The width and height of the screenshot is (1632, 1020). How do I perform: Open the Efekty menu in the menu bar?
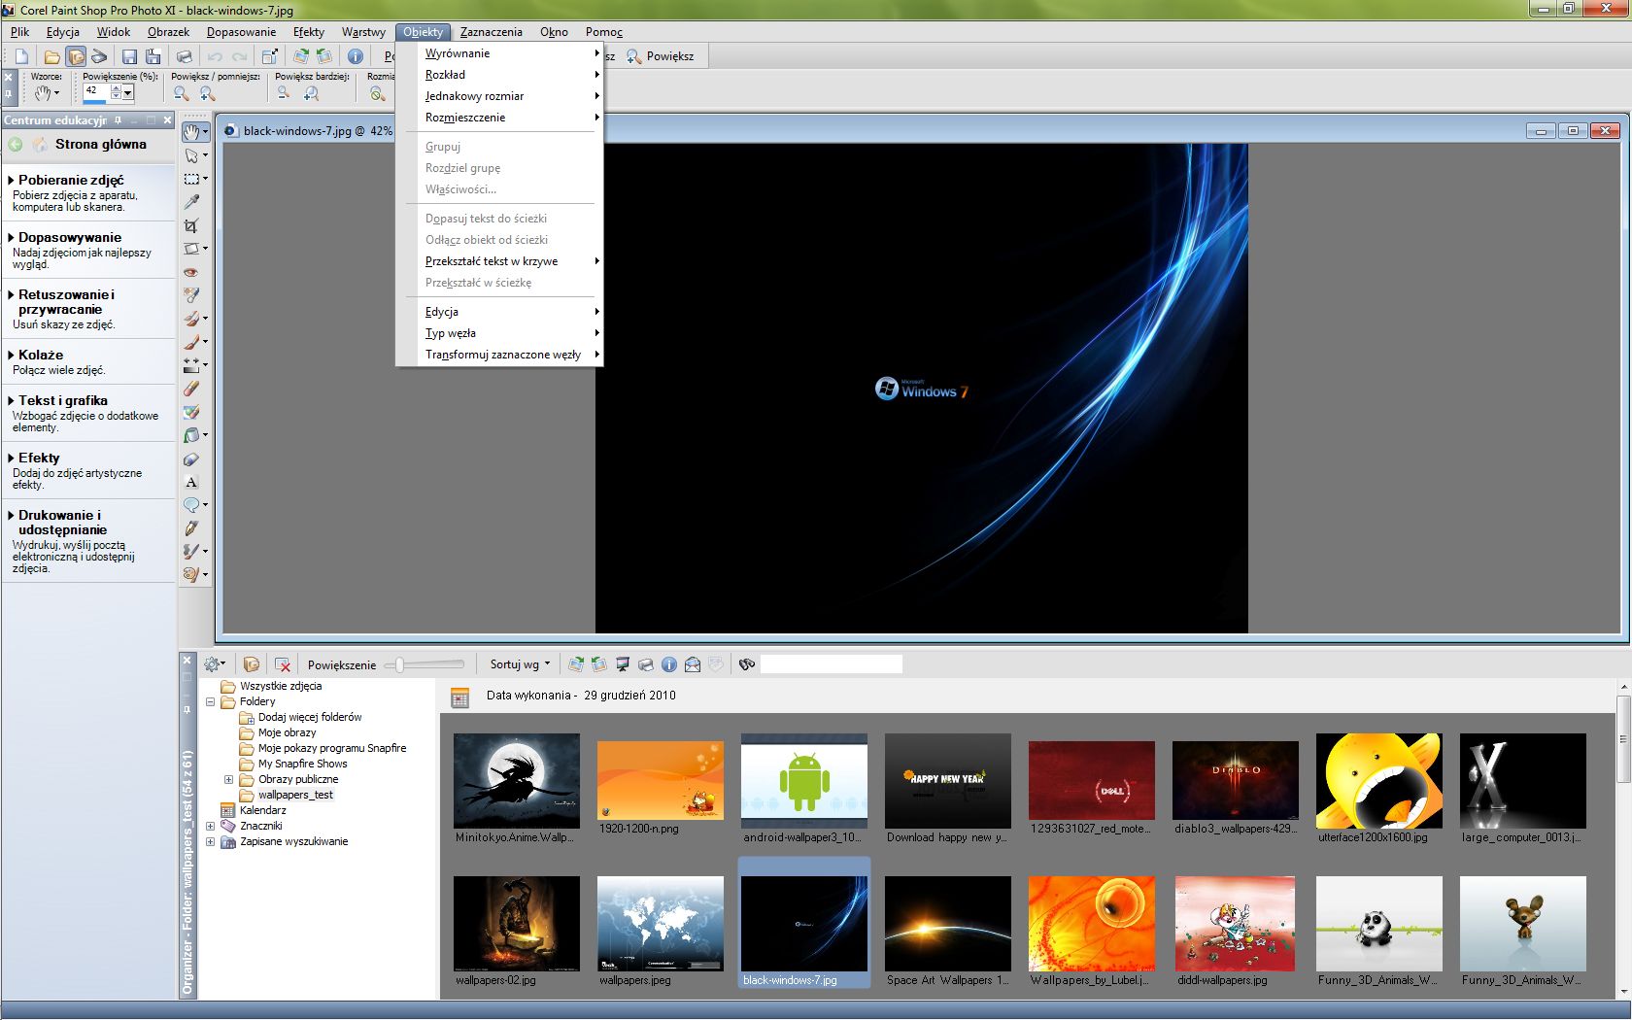(309, 32)
